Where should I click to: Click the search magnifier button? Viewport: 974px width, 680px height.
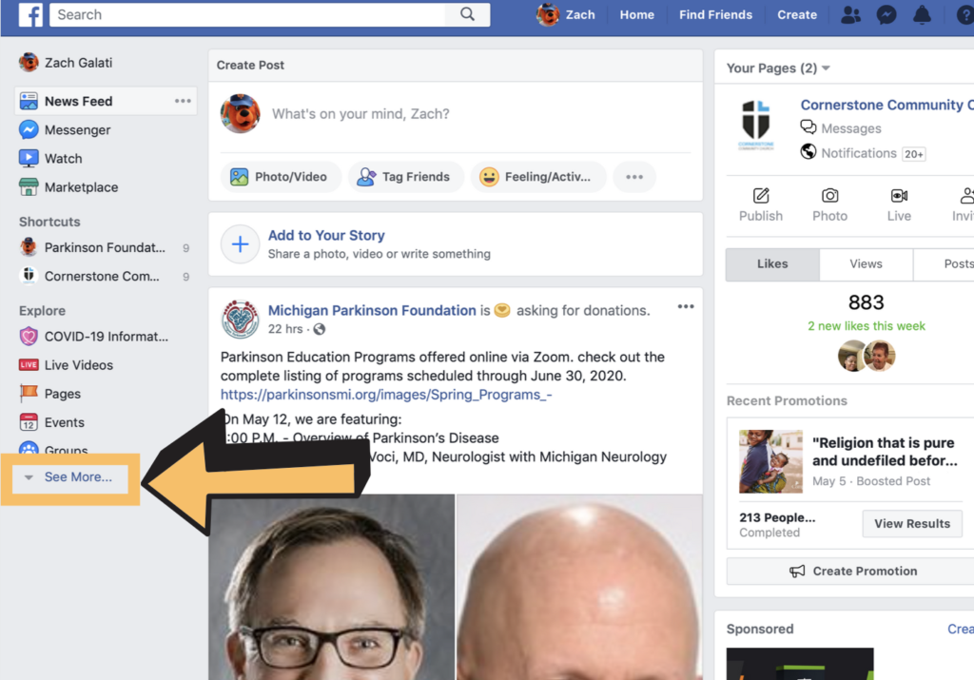click(467, 14)
